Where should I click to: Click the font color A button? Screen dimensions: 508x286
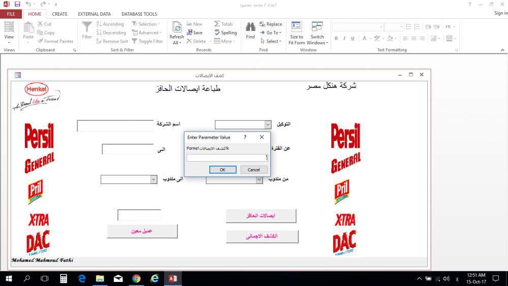click(364, 38)
